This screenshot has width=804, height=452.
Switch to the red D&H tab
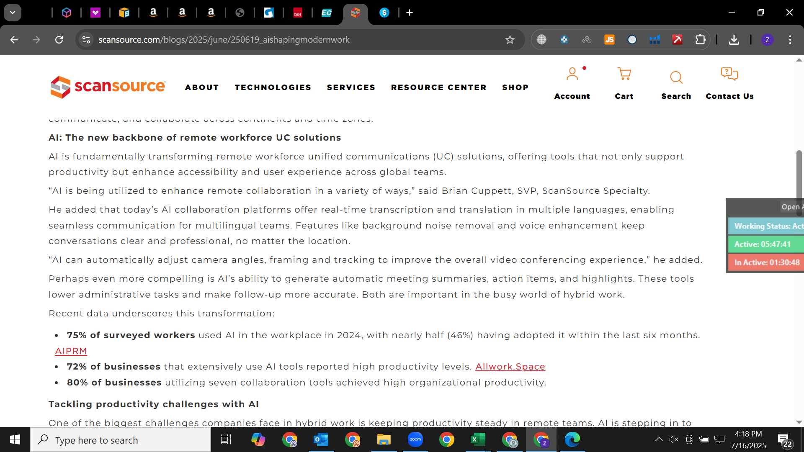tap(297, 13)
